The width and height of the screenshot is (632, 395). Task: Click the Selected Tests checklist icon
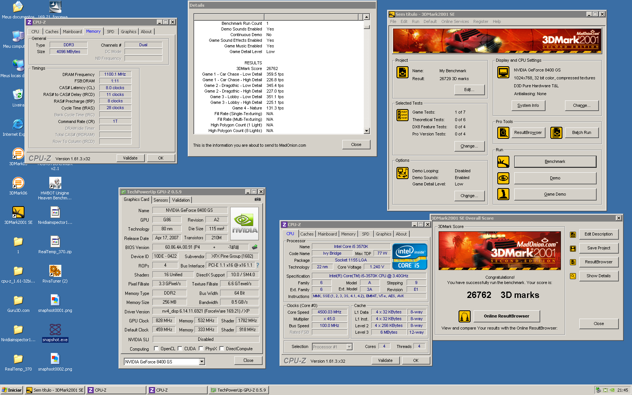402,115
